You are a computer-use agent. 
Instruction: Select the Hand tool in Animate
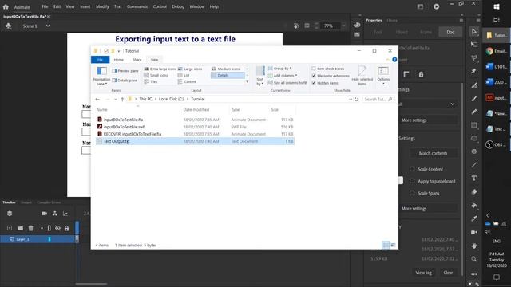pyautogui.click(x=474, y=246)
